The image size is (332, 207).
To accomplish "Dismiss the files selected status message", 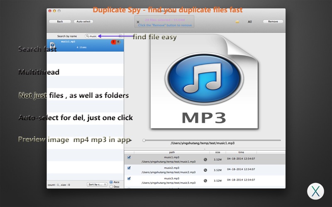I will (x=138, y=22).
